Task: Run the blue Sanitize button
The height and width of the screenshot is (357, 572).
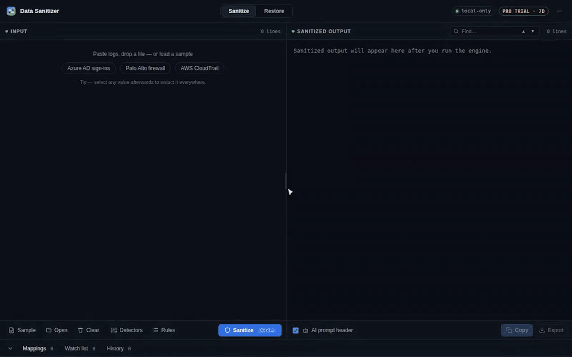Action: tap(250, 330)
